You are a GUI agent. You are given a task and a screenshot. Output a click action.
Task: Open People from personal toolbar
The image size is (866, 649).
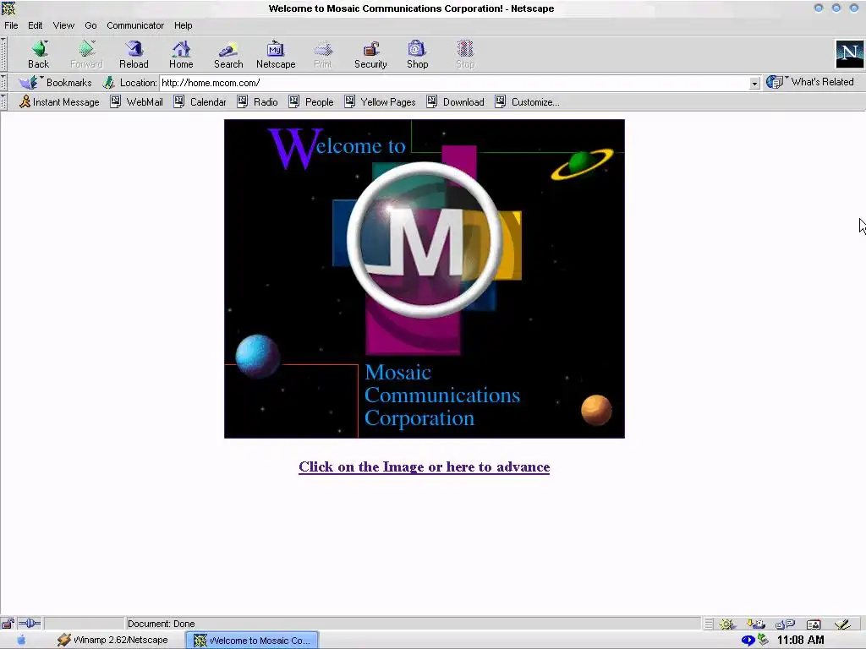point(311,102)
